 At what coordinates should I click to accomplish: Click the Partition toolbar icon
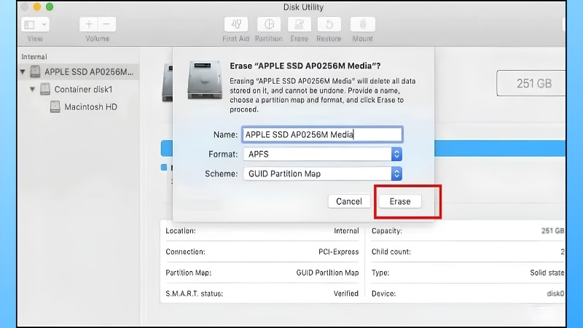(x=269, y=25)
